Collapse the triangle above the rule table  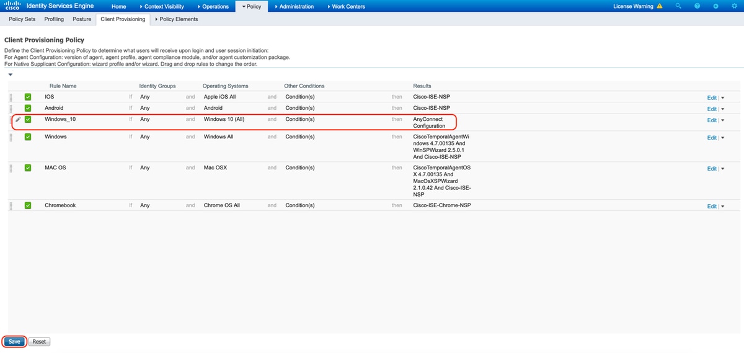(x=11, y=74)
